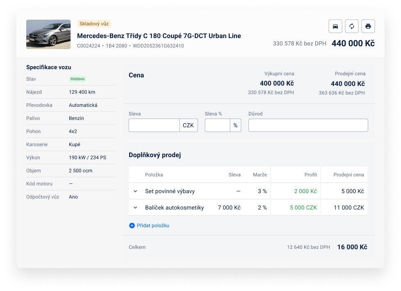Click the Profit column header
The height and width of the screenshot is (291, 401).
310,175
